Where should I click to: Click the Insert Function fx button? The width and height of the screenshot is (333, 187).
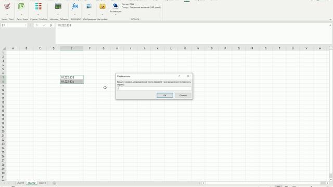(x=51, y=25)
